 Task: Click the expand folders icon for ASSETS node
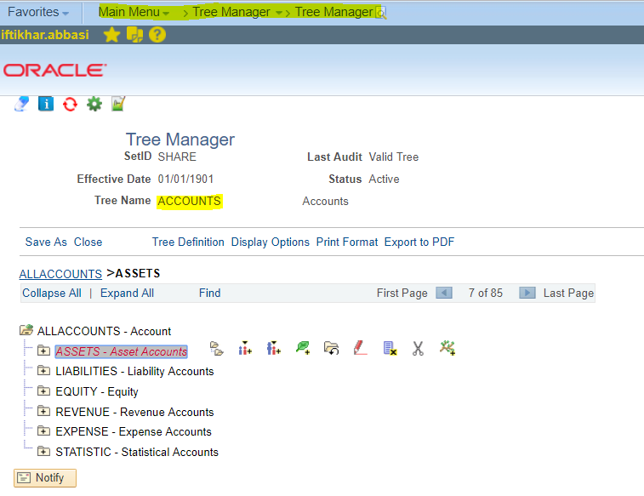(216, 349)
